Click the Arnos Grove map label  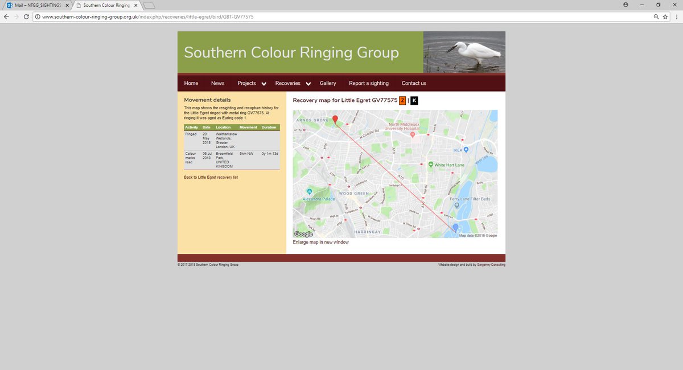click(x=313, y=121)
